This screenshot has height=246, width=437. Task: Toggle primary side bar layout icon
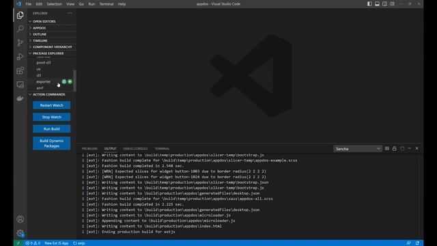369,4
